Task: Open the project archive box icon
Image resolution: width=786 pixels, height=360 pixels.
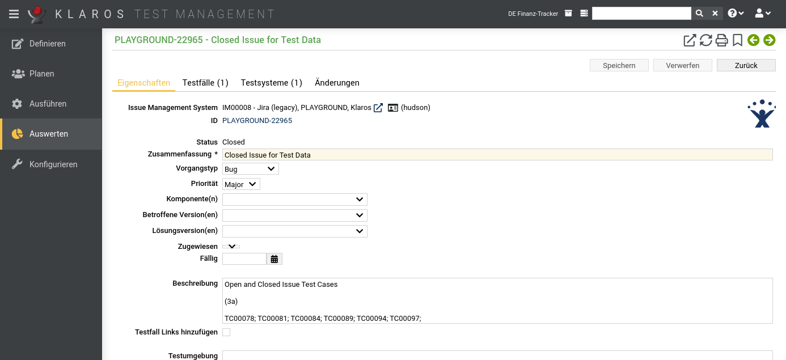Action: point(568,14)
